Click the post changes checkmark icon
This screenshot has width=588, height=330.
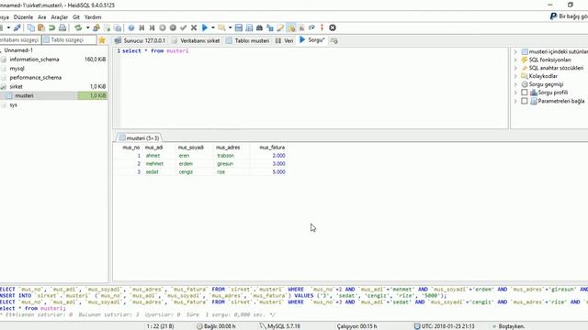point(184,27)
